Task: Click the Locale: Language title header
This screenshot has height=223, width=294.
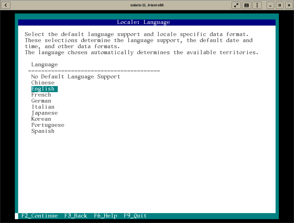Action: [x=144, y=22]
